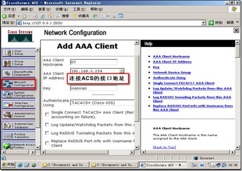Click the Print toolbar icon
The width and height of the screenshot is (242, 171).
tap(113, 16)
